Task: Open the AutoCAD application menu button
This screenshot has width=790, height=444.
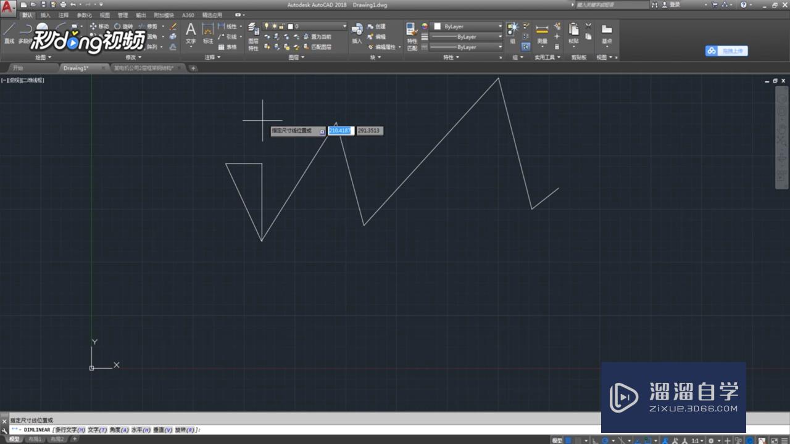Action: coord(9,8)
